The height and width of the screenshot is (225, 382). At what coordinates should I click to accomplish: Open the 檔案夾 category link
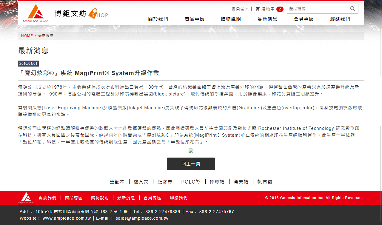pos(141,182)
